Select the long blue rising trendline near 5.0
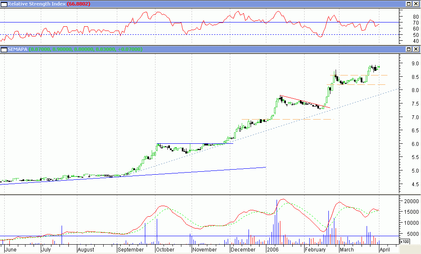The width and height of the screenshot is (421, 254). click(133, 176)
